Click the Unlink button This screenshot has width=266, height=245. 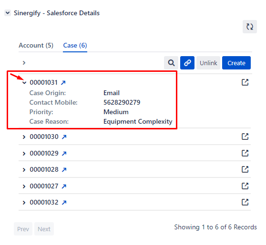click(x=208, y=63)
